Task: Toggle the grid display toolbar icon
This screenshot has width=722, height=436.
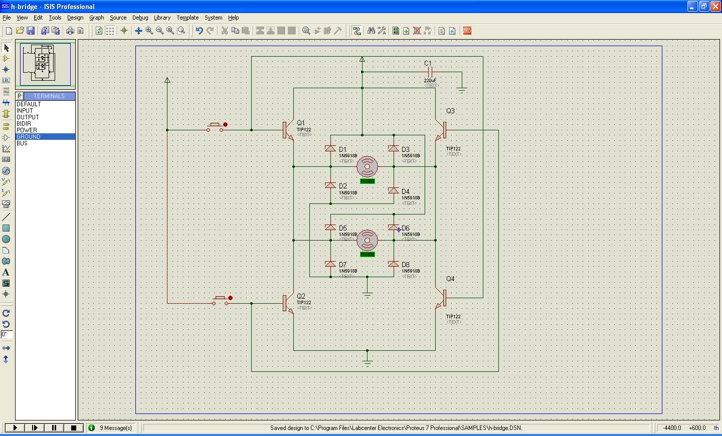Action: click(x=110, y=31)
